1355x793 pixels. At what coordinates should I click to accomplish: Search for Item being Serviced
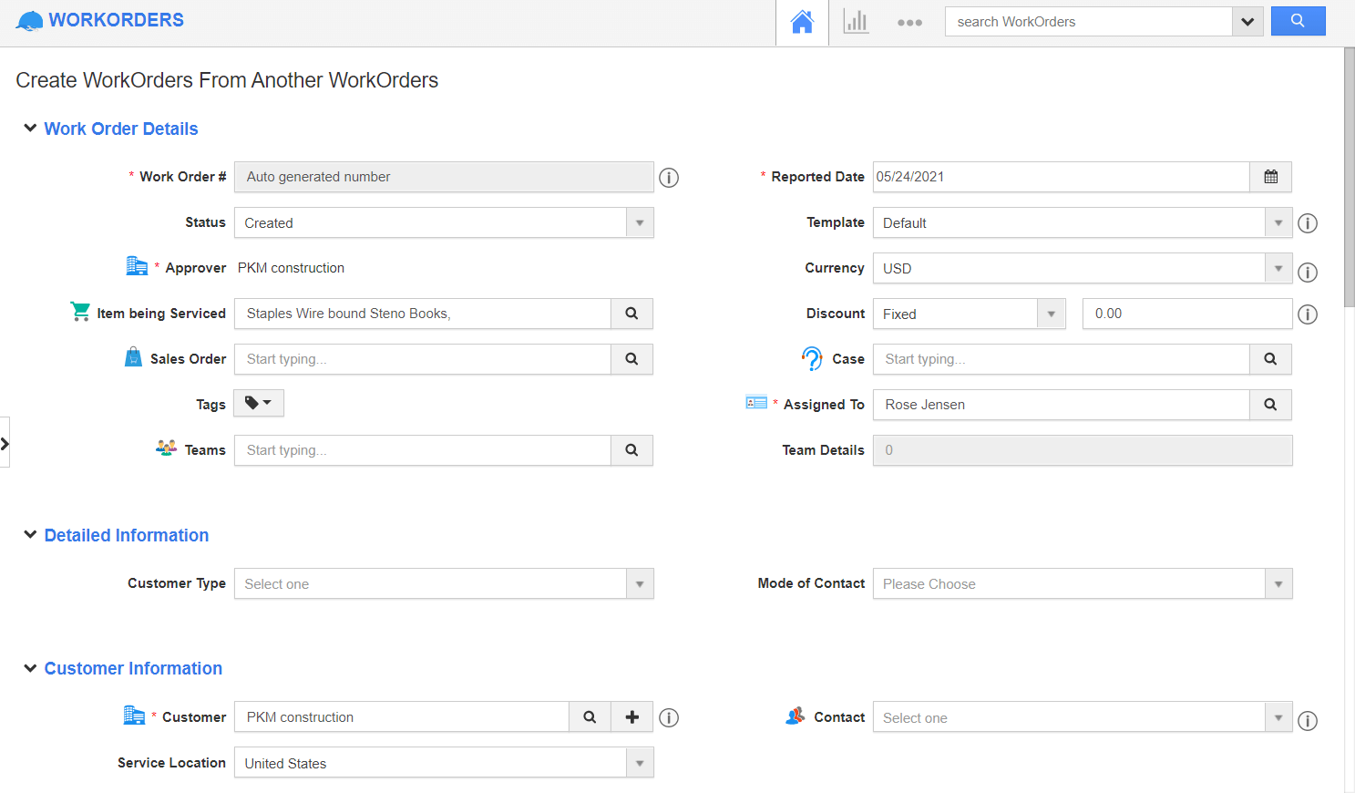(x=631, y=314)
